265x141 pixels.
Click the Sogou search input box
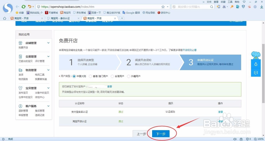[x=193, y=7]
